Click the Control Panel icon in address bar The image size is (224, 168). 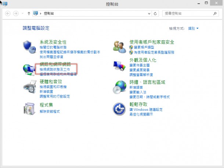point(36,13)
